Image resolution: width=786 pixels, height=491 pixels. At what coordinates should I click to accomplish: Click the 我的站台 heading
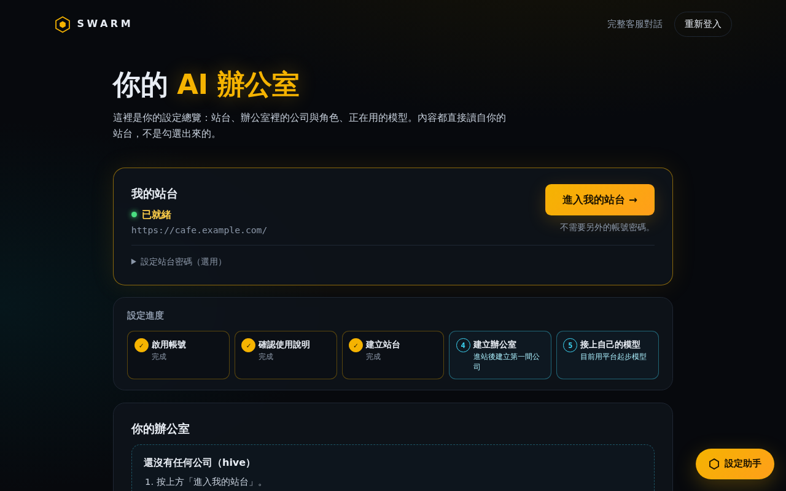pyautogui.click(x=154, y=194)
